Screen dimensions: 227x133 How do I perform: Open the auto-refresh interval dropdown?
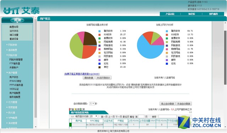pos(92,104)
